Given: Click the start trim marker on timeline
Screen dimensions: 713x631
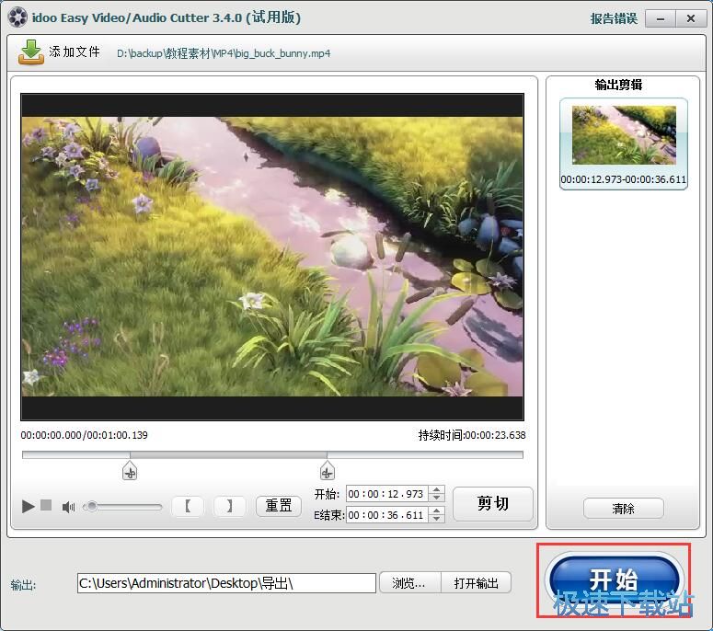Looking at the screenshot, I should coord(130,471).
